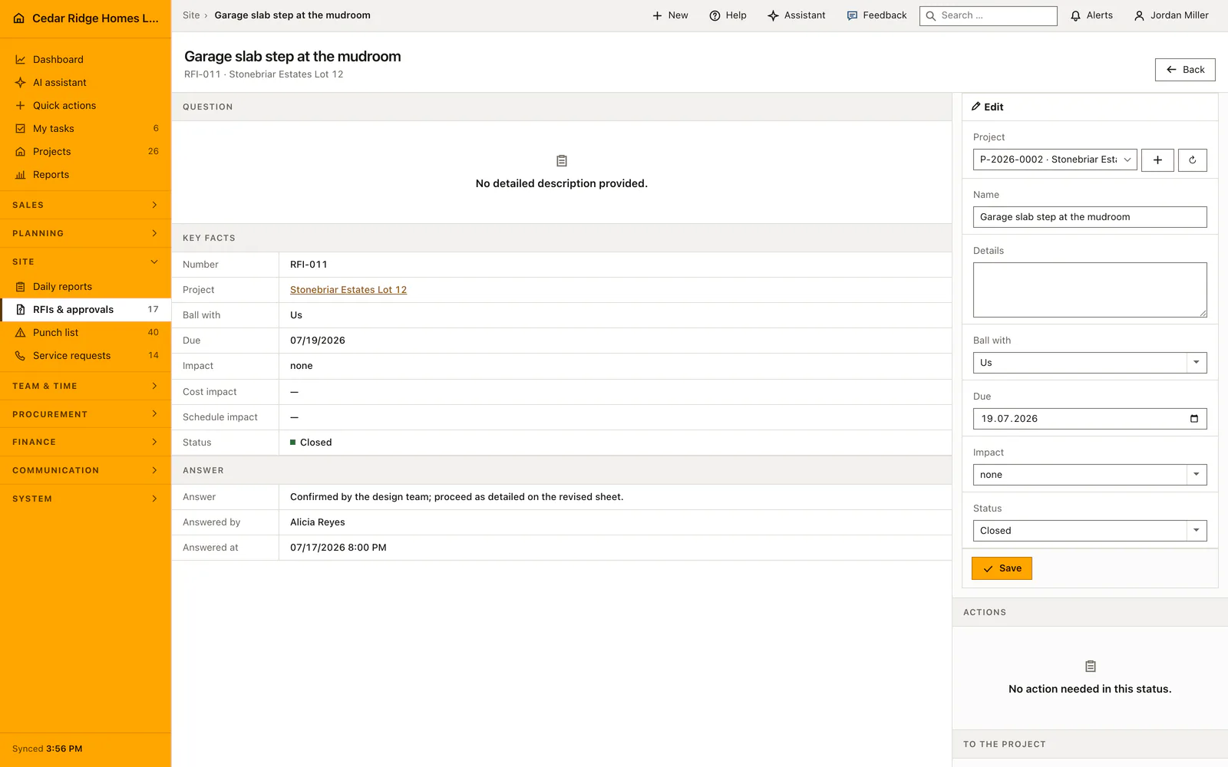Expand the COMMUNICATION sidebar section
The image size is (1228, 767).
85,470
